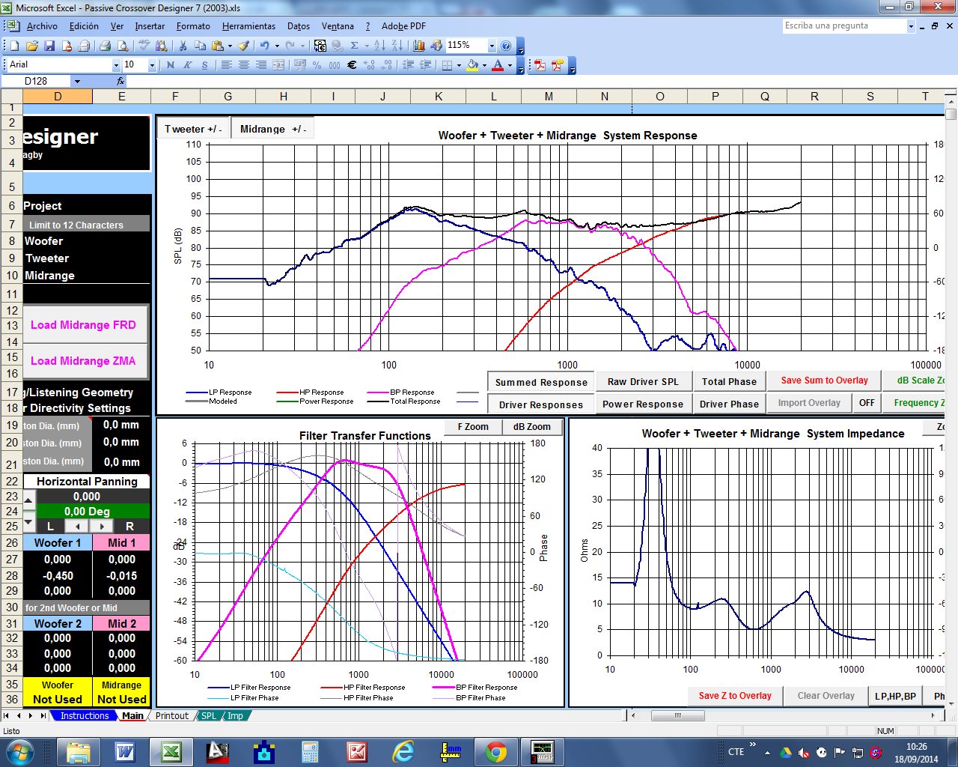Open the Font Color dropdown arrow
This screenshot has width=958, height=767.
point(510,65)
